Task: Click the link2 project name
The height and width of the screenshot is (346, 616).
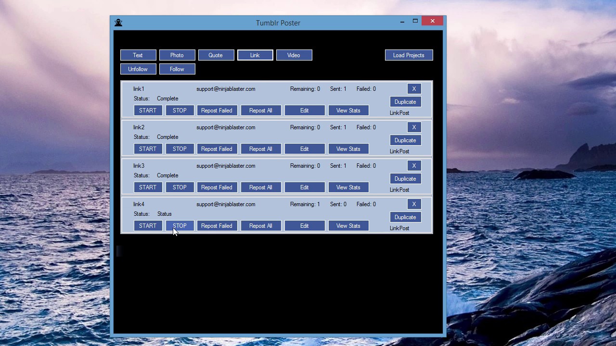Action: tap(139, 127)
